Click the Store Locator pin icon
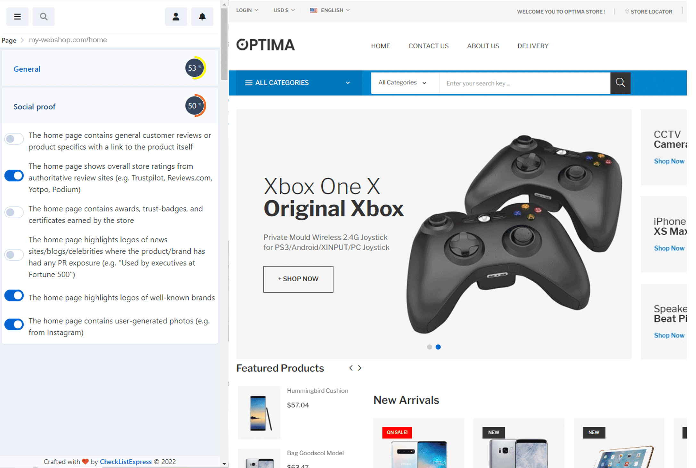Image resolution: width=696 pixels, height=468 pixels. point(627,11)
